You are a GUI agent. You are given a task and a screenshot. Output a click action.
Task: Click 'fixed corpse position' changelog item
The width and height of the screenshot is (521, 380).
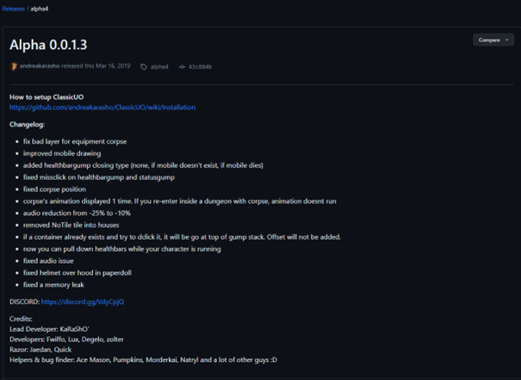coord(54,190)
